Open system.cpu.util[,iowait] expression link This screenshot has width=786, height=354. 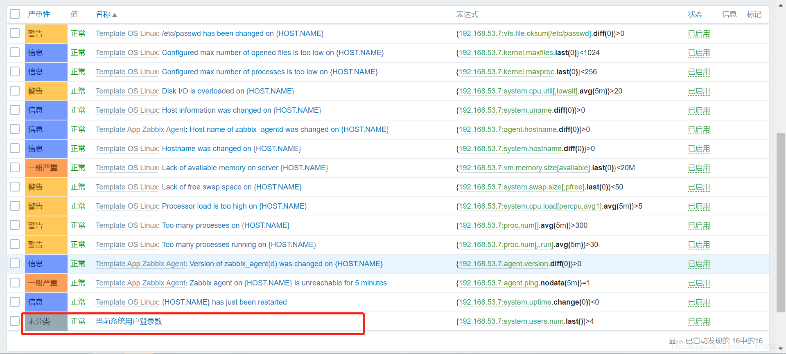point(518,91)
